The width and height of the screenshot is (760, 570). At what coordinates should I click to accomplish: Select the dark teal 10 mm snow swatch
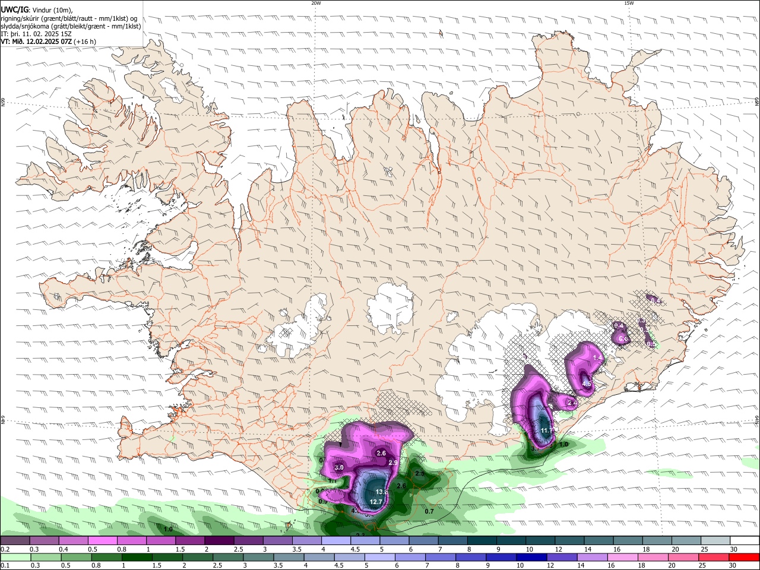pos(540,541)
